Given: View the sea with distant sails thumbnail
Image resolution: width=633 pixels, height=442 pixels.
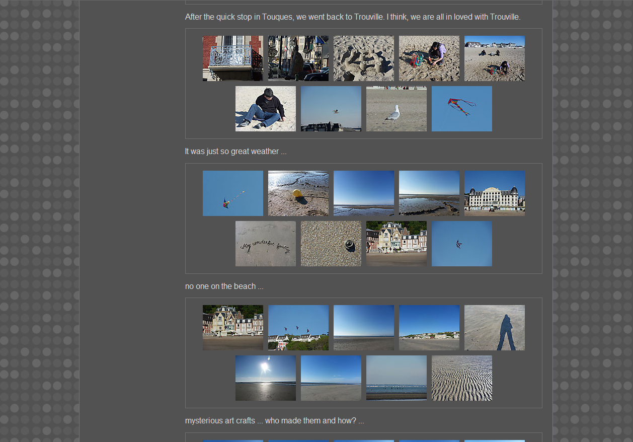Looking at the screenshot, I should click(x=396, y=378).
